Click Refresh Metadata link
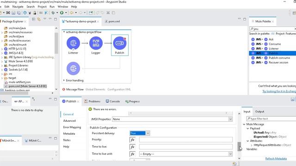Screen dimensions: 296x166 click(276, 159)
